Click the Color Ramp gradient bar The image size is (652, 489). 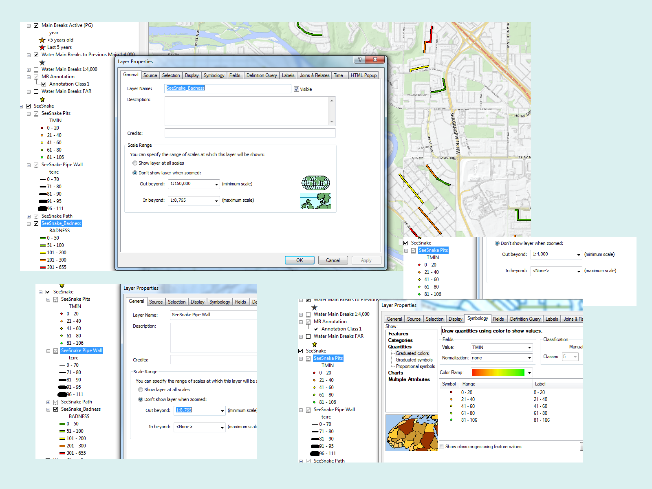498,372
